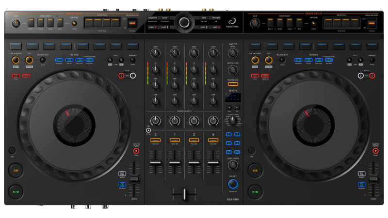Image resolution: width=388 pixels, height=218 pixels.
Task: Click the Beat FX selector knob
Action: click(x=233, y=120)
